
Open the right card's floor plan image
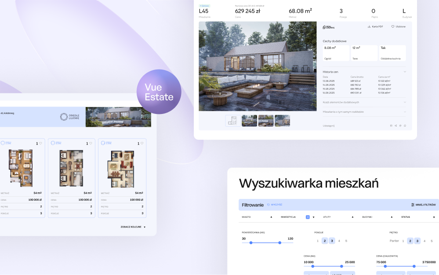pos(121,169)
